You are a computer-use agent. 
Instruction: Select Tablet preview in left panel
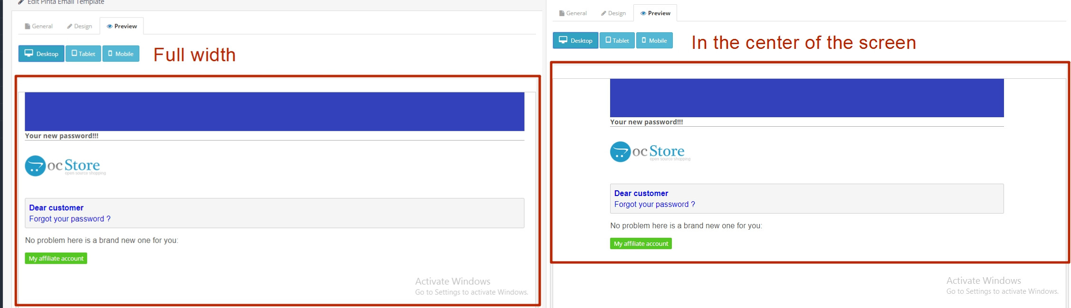point(83,54)
